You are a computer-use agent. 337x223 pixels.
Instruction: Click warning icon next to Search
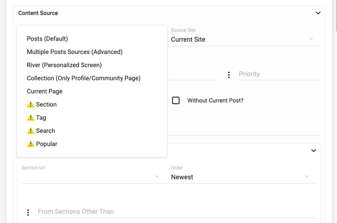[31, 131]
